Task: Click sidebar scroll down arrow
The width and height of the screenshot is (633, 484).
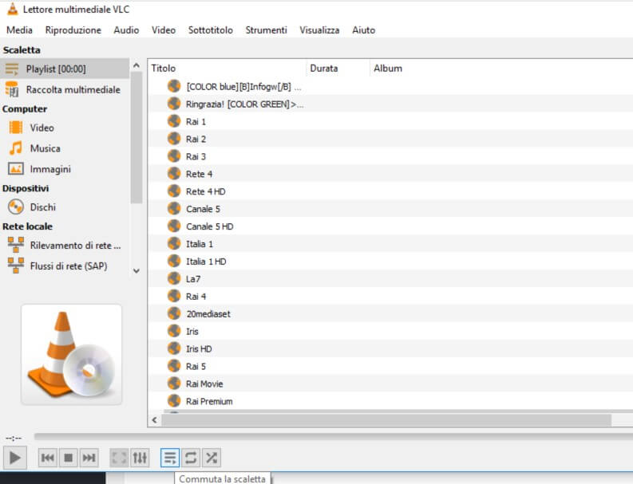Action: (136, 271)
